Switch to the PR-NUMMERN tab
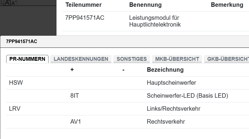Image resolution: width=249 pixels, height=139 pixels. point(27,59)
